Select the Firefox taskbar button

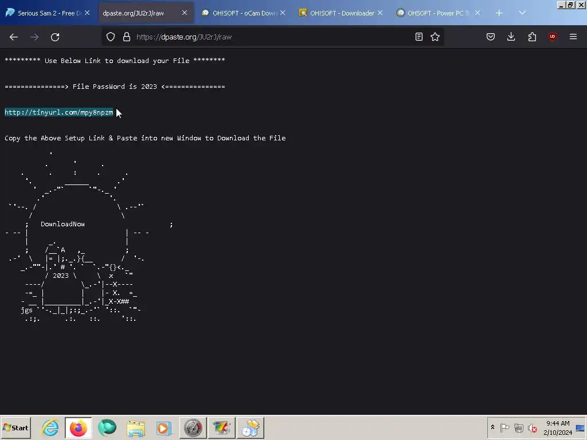78,428
